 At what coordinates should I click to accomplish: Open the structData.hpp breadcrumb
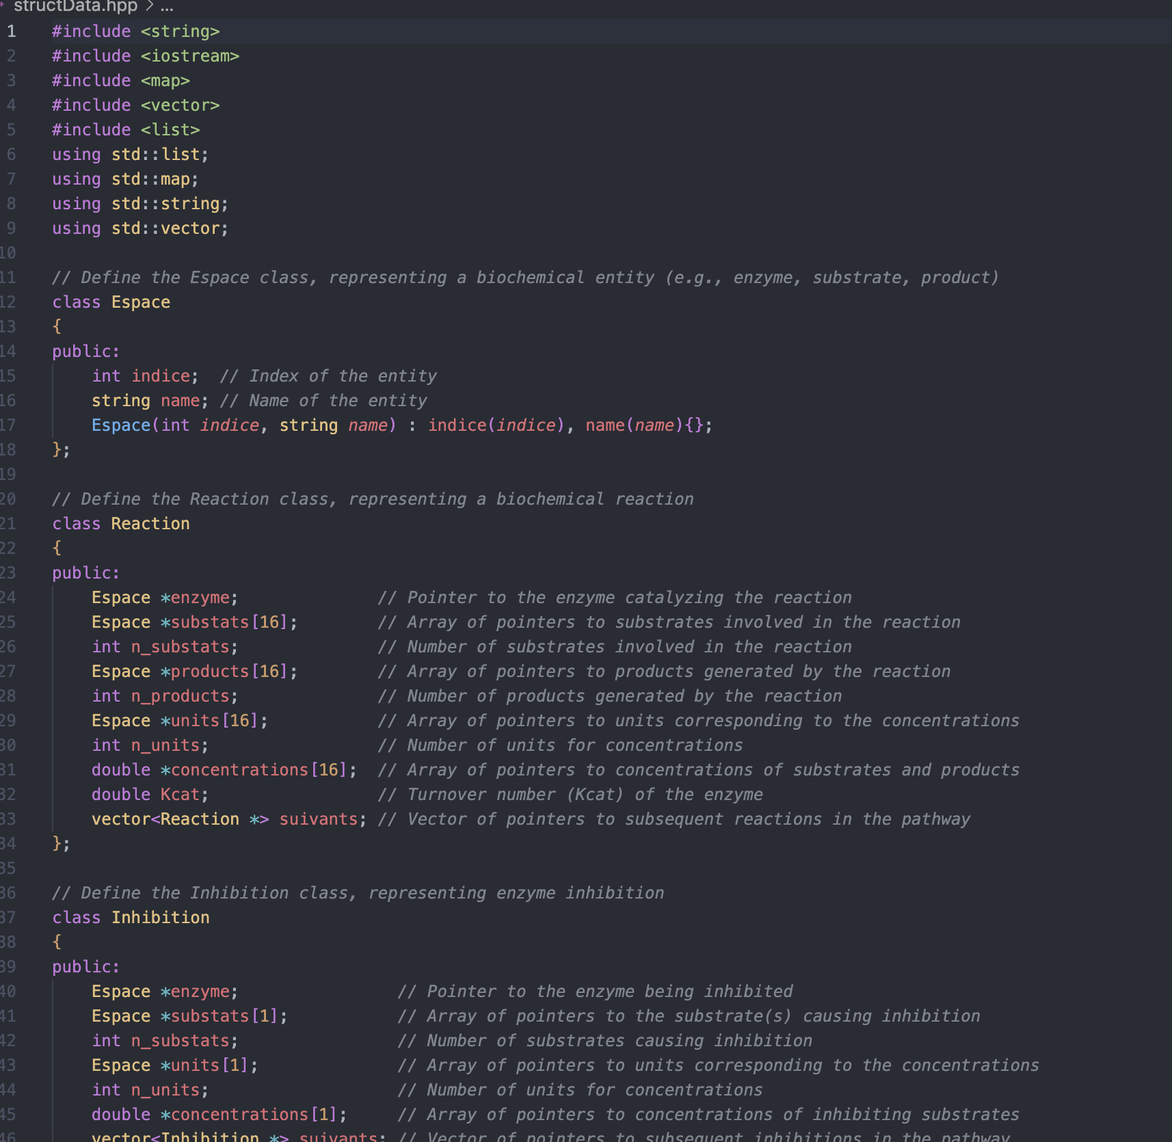coord(75,6)
